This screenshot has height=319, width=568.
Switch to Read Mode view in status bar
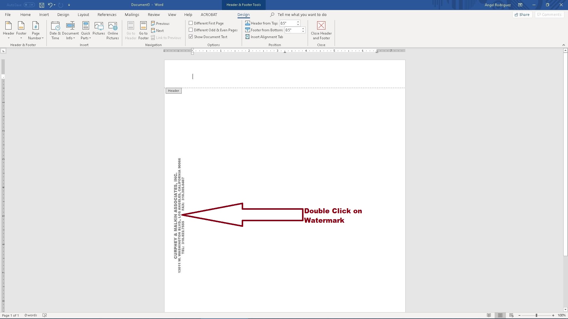click(x=489, y=315)
